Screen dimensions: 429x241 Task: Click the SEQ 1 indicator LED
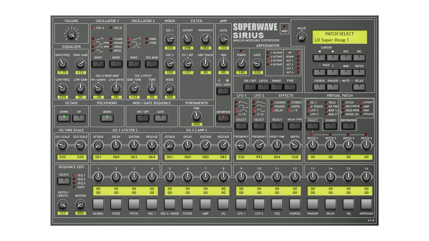point(74,175)
